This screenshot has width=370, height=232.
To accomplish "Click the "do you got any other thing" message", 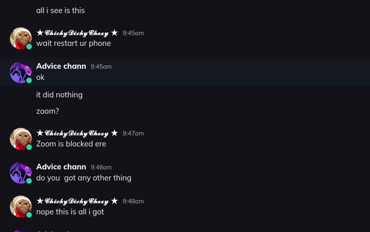I will click(x=84, y=178).
